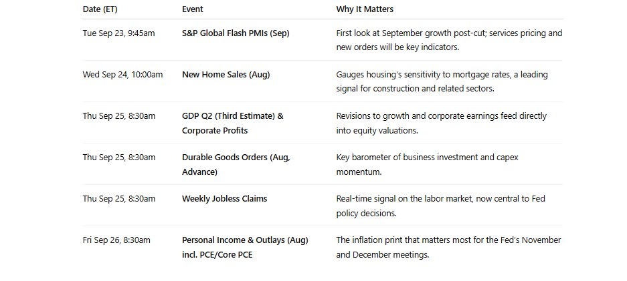Click the description about housing's sensitivity to mortgage rates
Viewport: 627px width, 281px height.
click(x=442, y=81)
